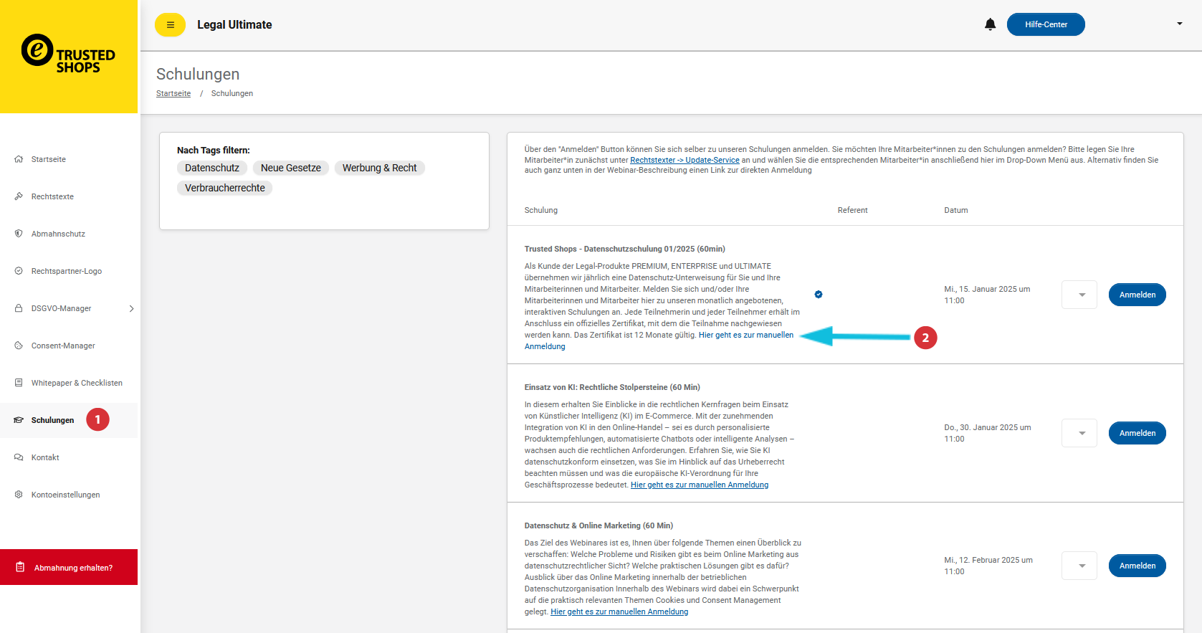Click the Referent column header
Viewport: 1202px width, 633px height.
[x=852, y=210]
